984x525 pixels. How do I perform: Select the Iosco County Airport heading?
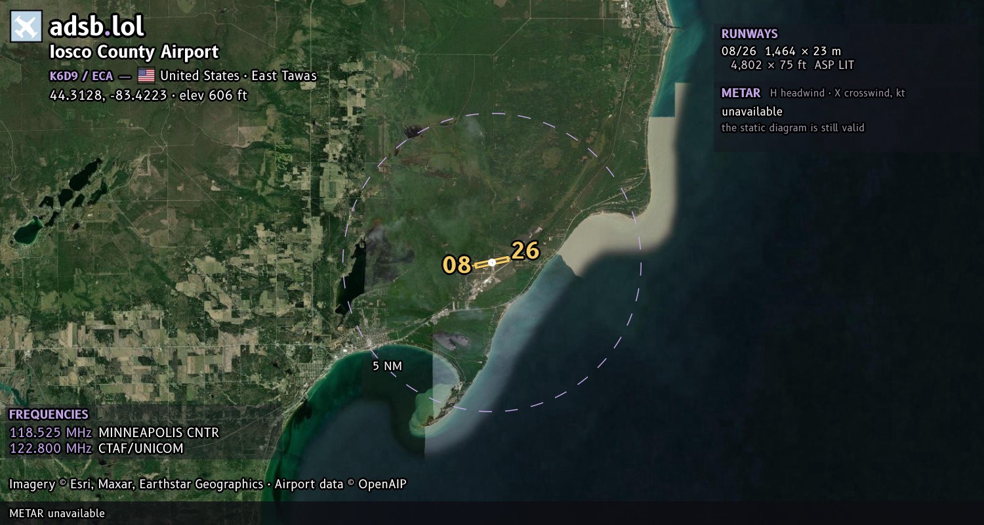[x=134, y=52]
